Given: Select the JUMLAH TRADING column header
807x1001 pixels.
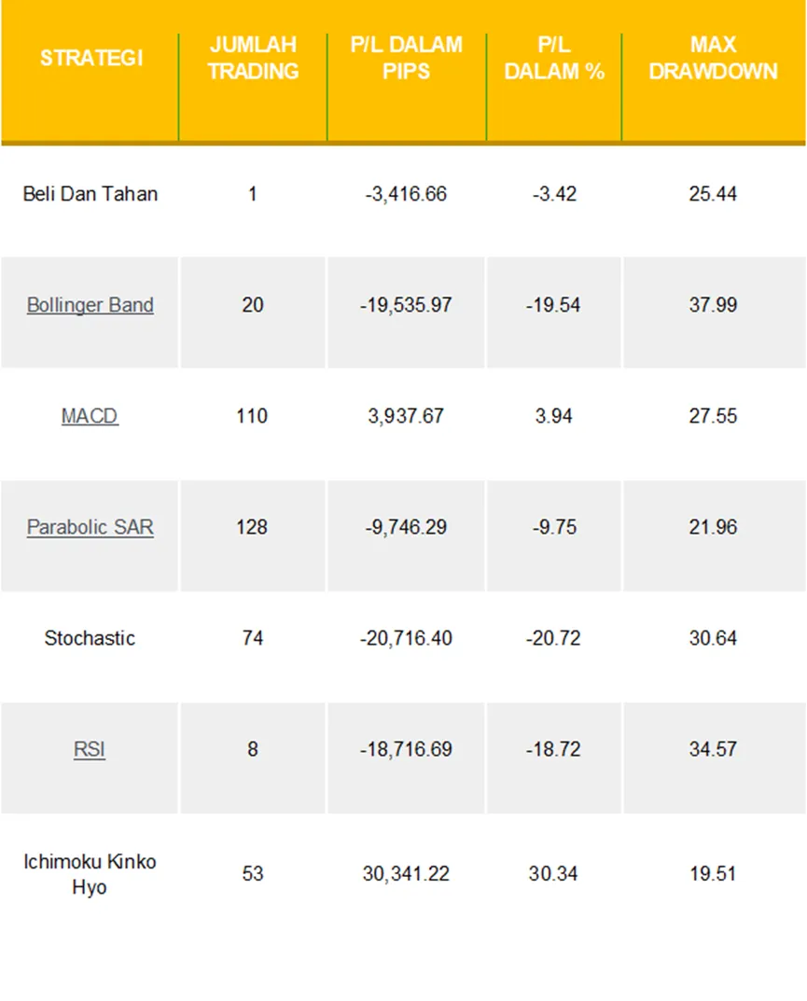Looking at the screenshot, I should tap(253, 58).
